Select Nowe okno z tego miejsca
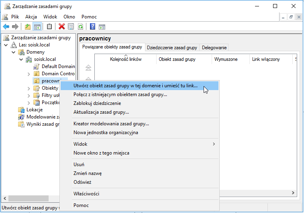304x213 pixels. click(x=139, y=153)
